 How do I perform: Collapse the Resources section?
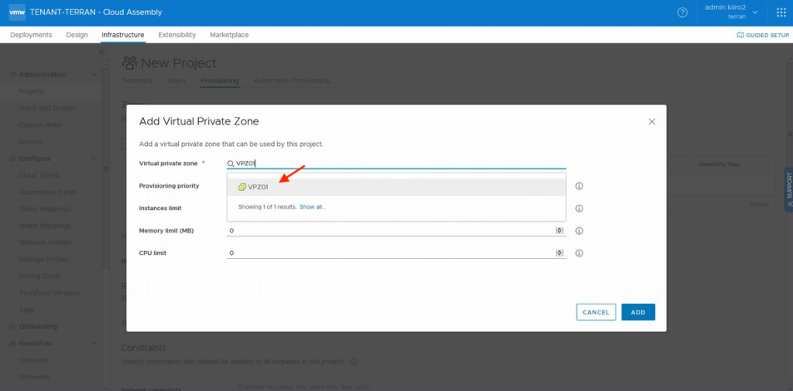93,343
